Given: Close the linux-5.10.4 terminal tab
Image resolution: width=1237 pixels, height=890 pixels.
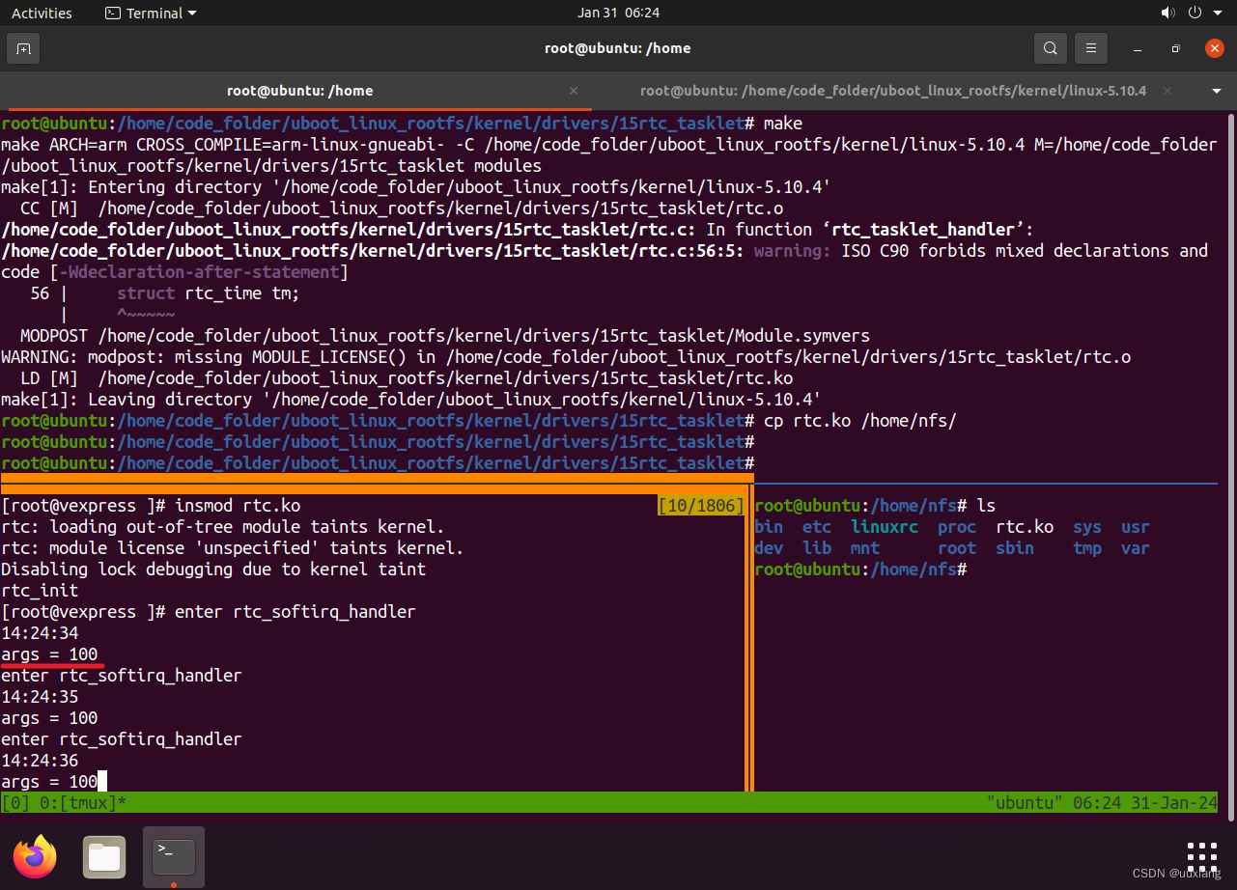Looking at the screenshot, I should tap(1167, 91).
